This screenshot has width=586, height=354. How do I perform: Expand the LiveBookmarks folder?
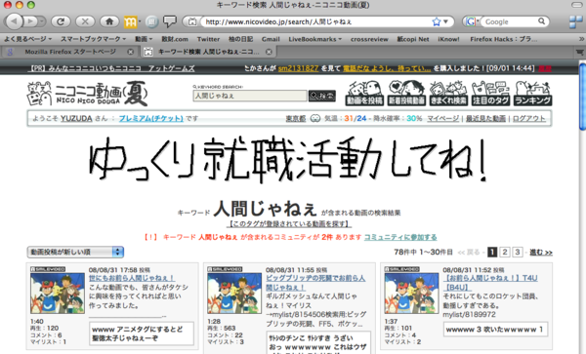click(314, 39)
